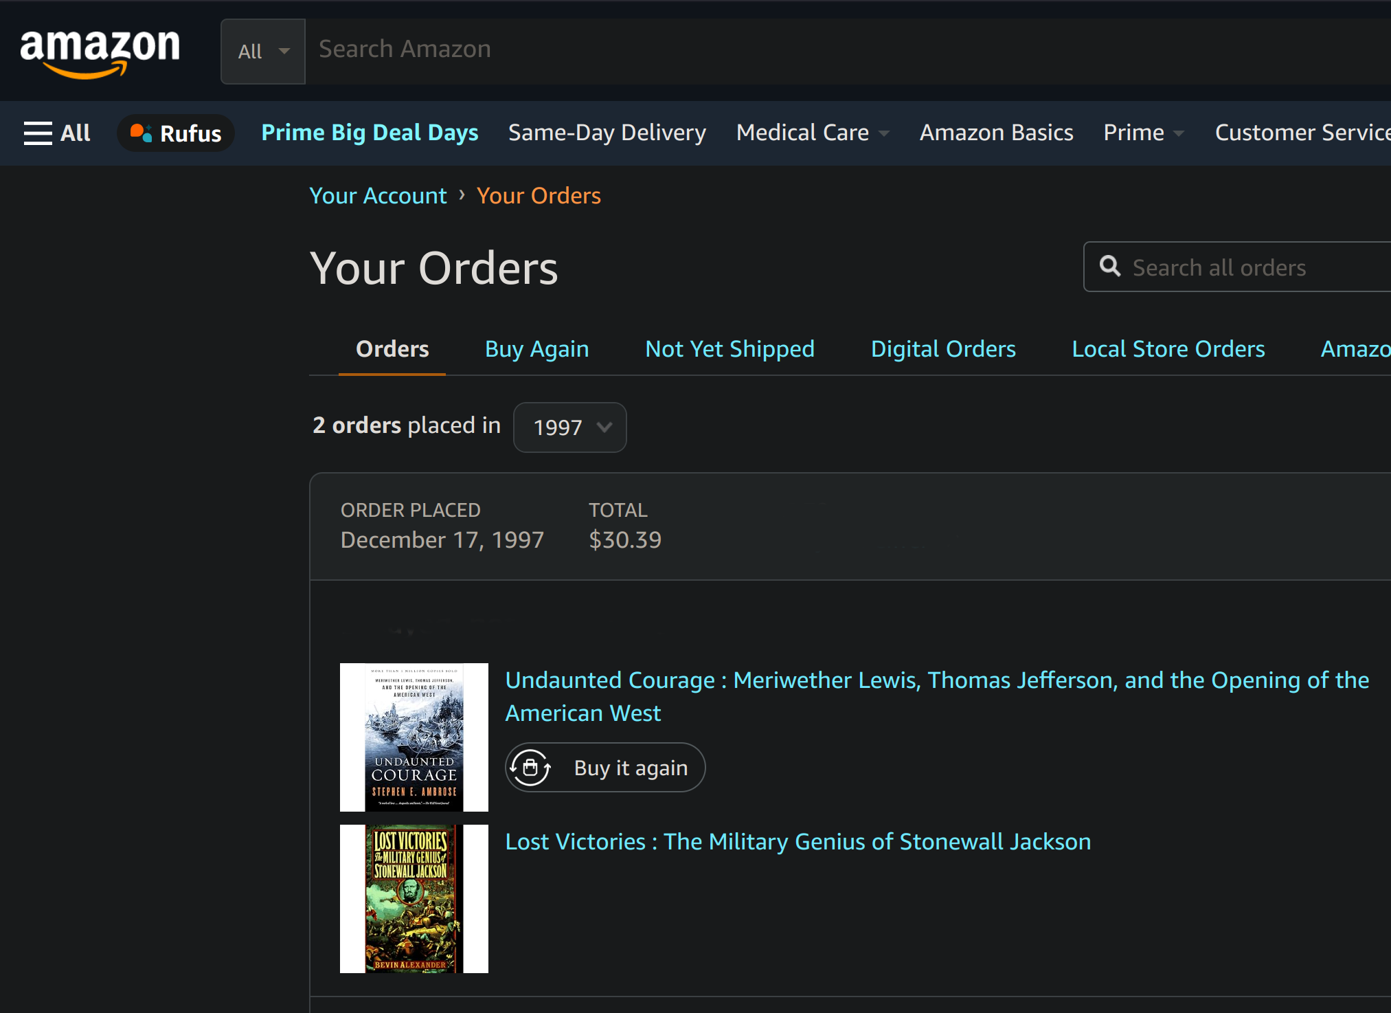Expand the Medical Care menu arrow
The image size is (1391, 1013).
tap(884, 133)
